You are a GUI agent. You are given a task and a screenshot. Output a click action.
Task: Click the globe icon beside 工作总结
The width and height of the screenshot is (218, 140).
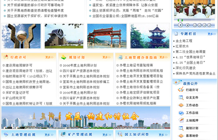(x=181, y=113)
